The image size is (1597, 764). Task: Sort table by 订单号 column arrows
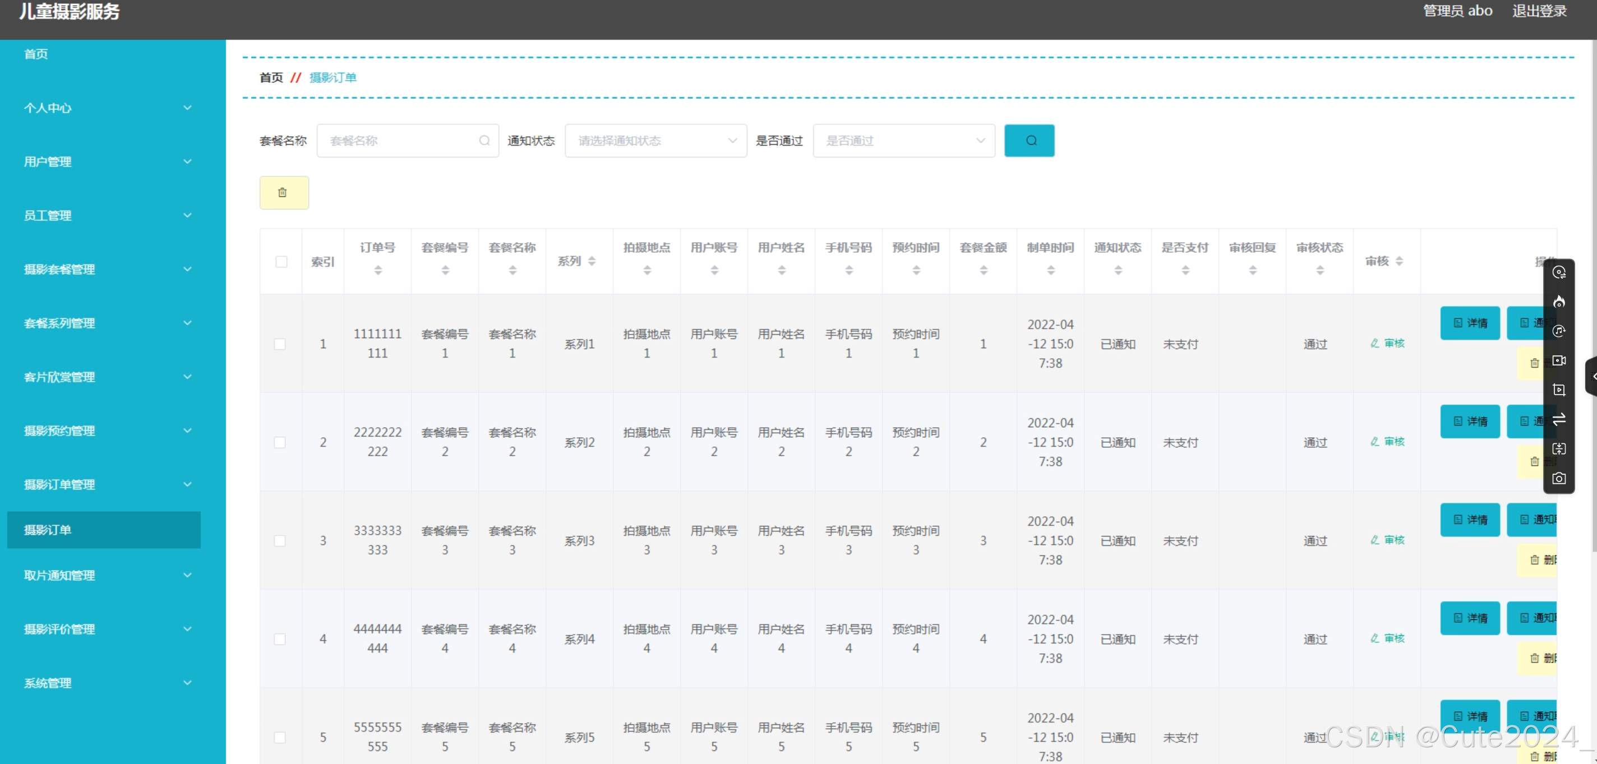pos(377,270)
